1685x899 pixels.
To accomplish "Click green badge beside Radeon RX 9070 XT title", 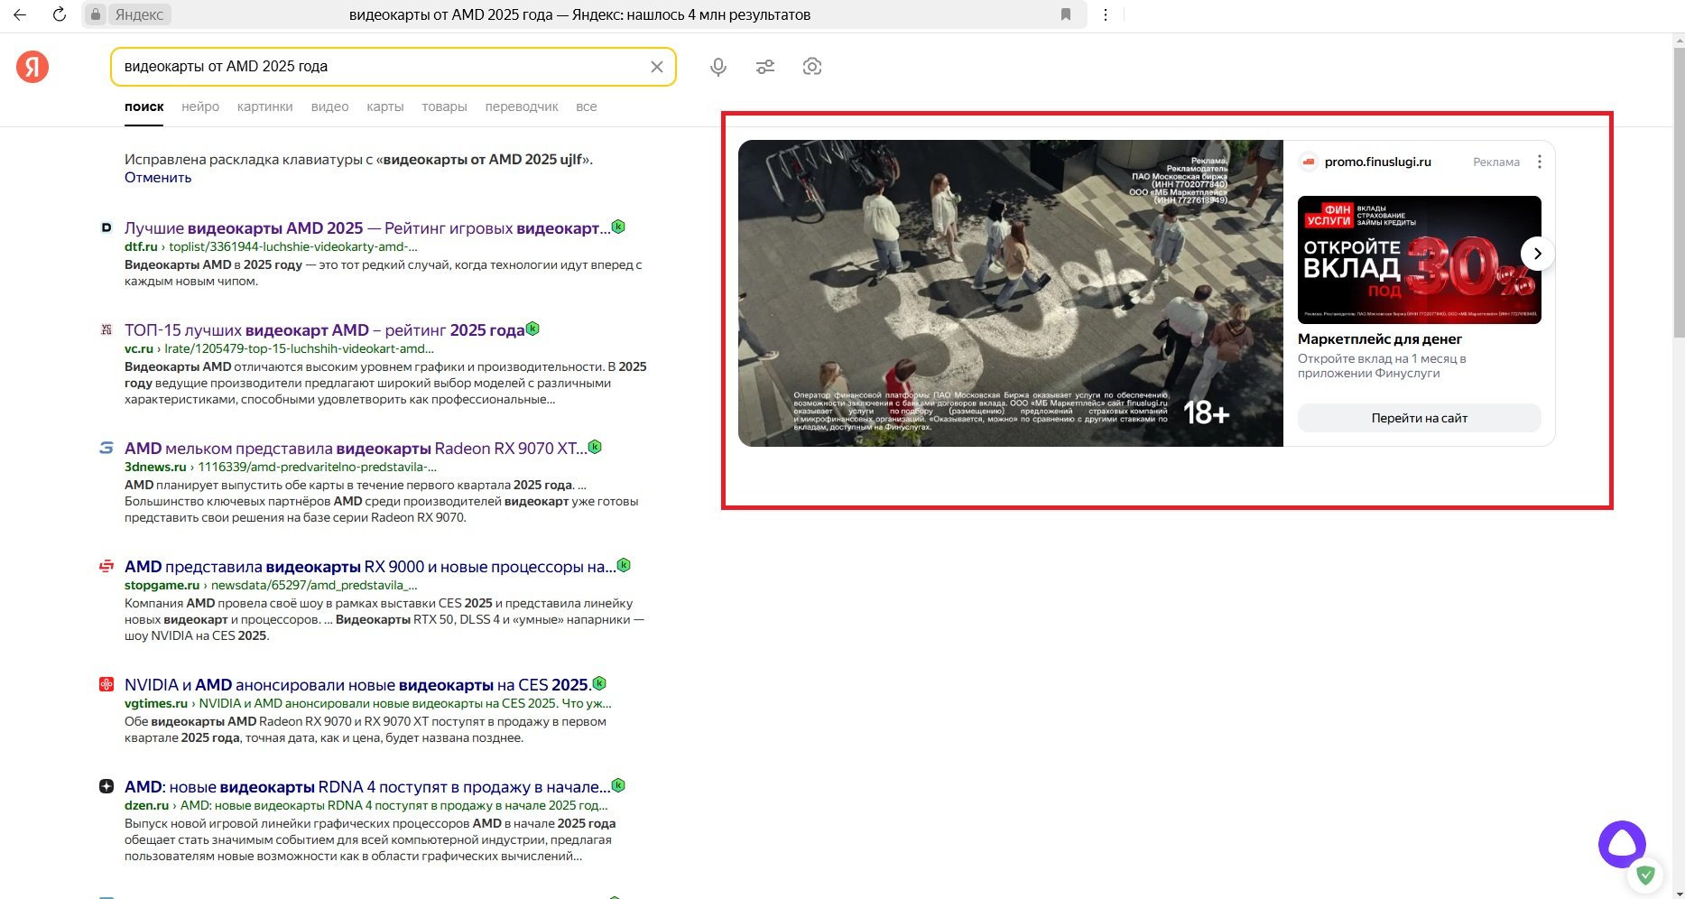I will (x=595, y=447).
